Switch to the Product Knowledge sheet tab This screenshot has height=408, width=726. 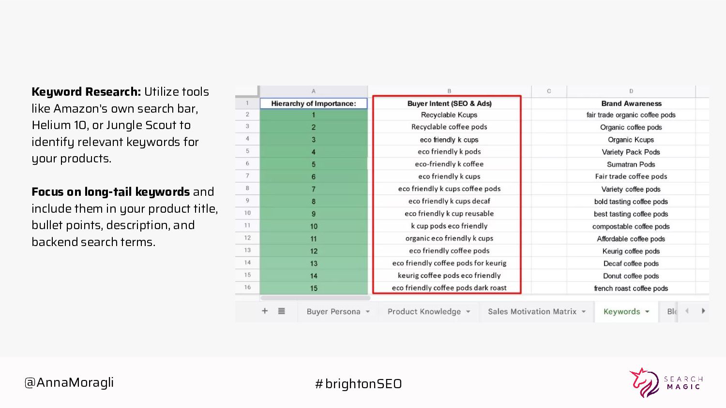(x=424, y=312)
